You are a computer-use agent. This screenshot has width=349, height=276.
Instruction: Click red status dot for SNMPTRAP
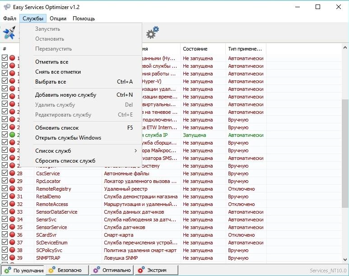pyautogui.click(x=12, y=258)
